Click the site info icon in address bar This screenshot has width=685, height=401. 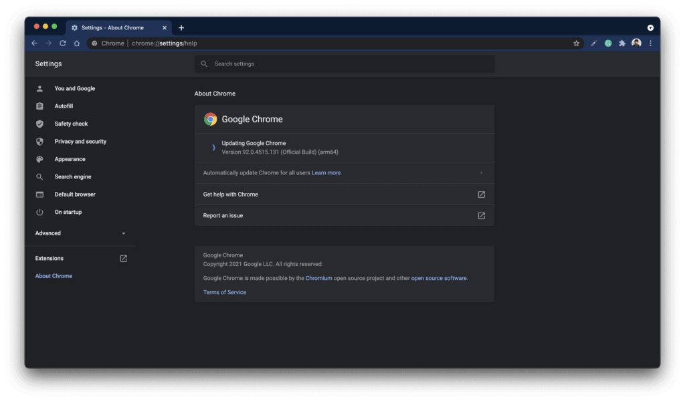click(94, 43)
